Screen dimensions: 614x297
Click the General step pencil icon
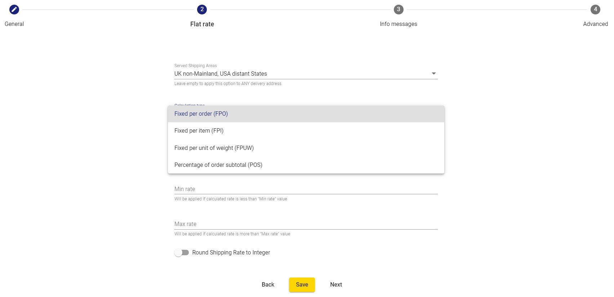tap(14, 9)
